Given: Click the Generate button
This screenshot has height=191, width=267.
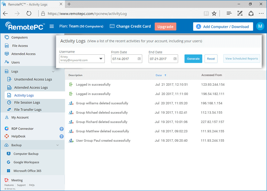Looking at the screenshot, I should [193, 59].
